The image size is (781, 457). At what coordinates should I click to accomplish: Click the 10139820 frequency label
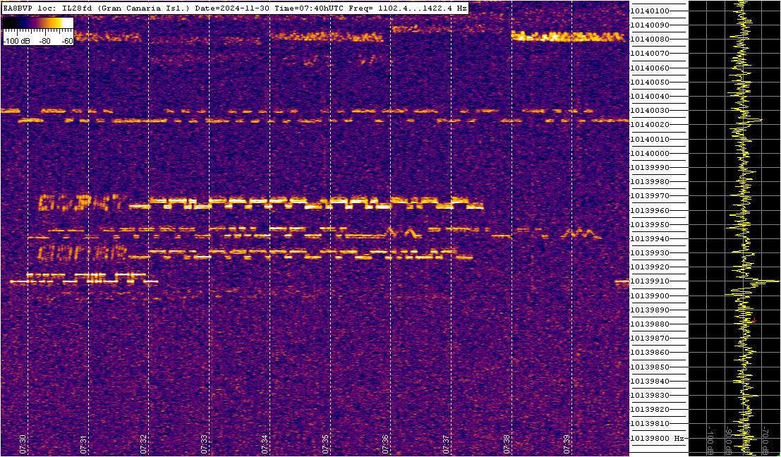point(650,409)
